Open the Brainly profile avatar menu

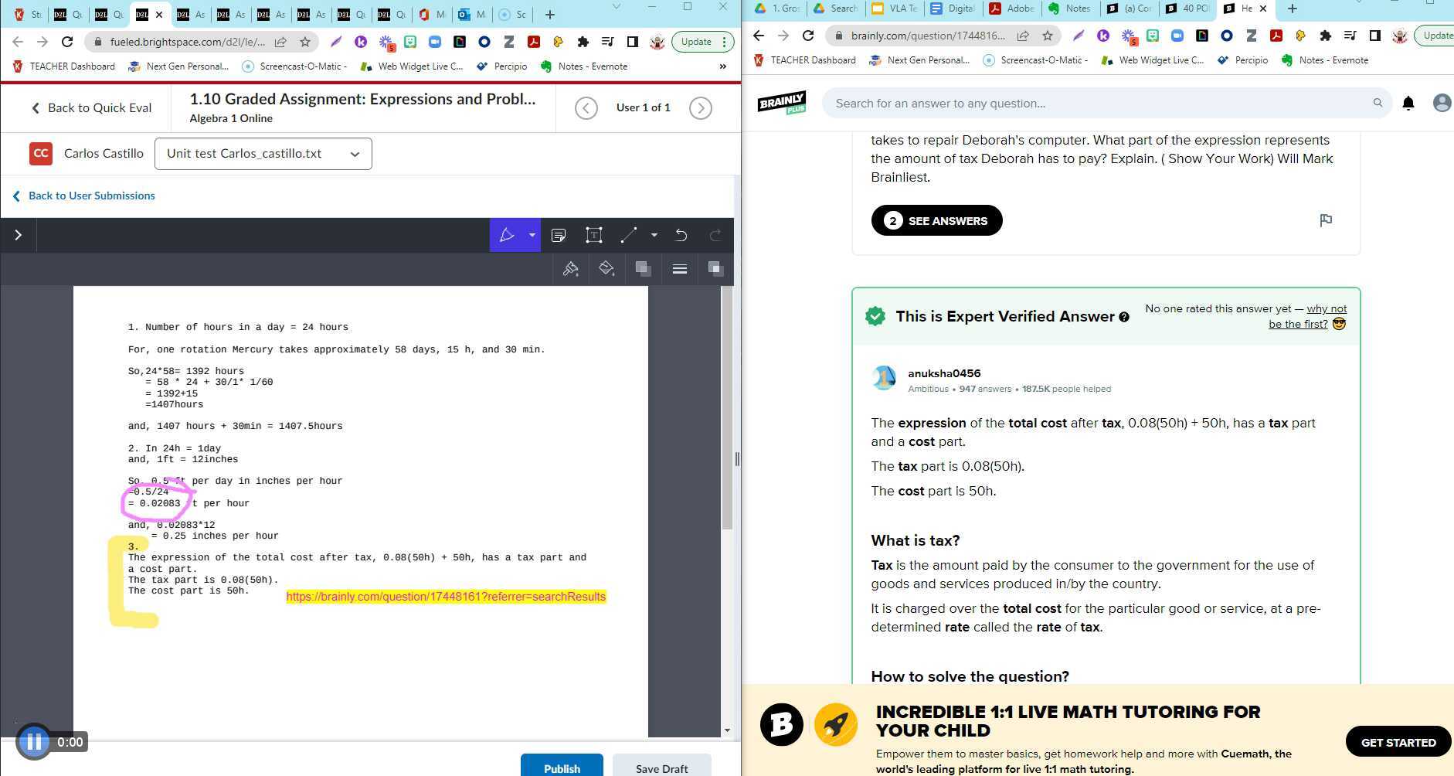pyautogui.click(x=1442, y=103)
